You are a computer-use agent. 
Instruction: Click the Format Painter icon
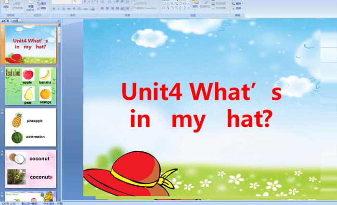click(18, 8)
